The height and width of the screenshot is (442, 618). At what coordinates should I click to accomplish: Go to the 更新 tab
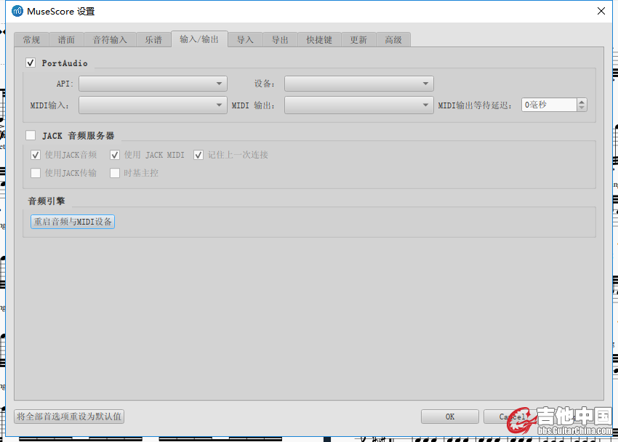(x=358, y=40)
